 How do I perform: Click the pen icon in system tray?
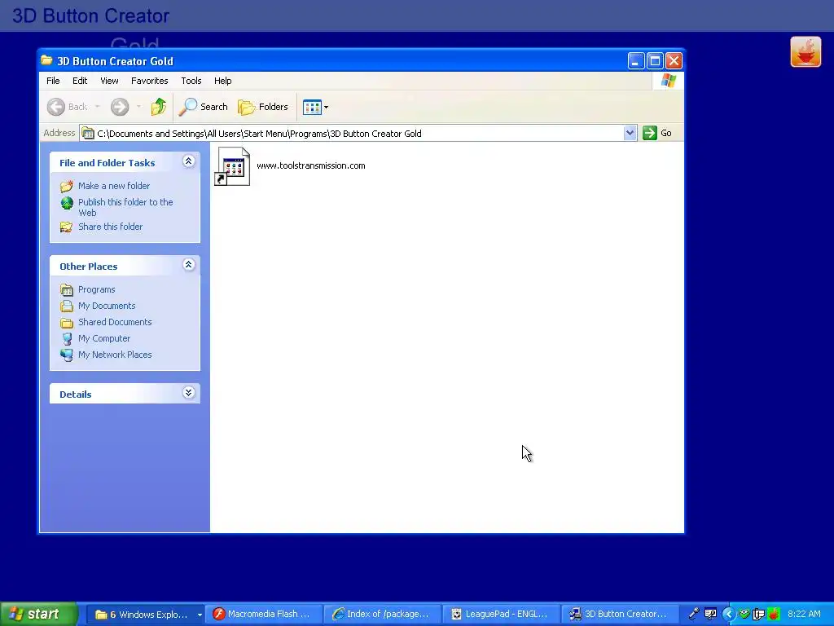pos(694,615)
